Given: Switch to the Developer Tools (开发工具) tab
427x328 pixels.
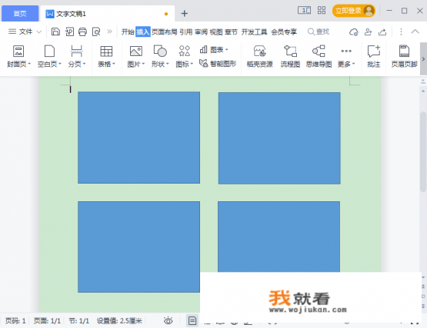Looking at the screenshot, I should (x=255, y=31).
